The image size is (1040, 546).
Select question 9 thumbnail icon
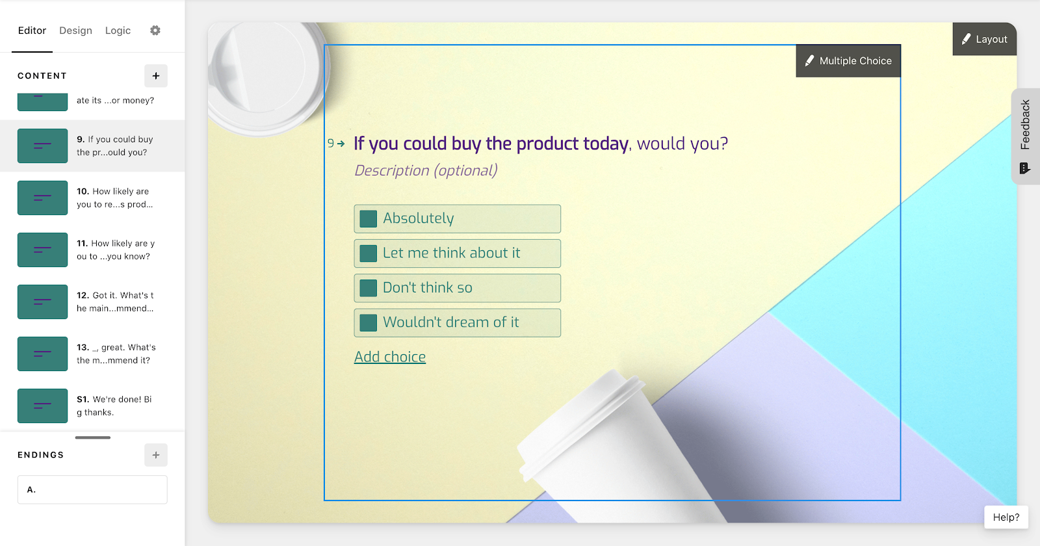pos(42,146)
